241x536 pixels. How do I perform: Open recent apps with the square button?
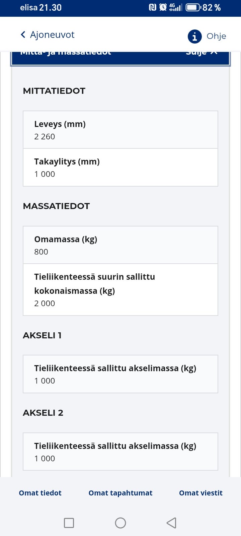pos(69,523)
